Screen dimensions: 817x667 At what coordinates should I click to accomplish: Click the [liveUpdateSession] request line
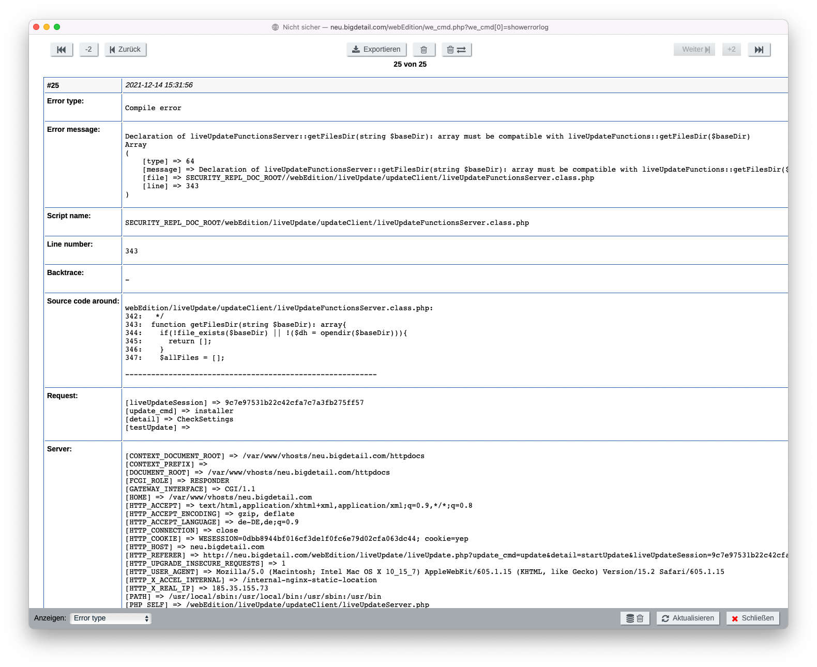click(x=245, y=403)
